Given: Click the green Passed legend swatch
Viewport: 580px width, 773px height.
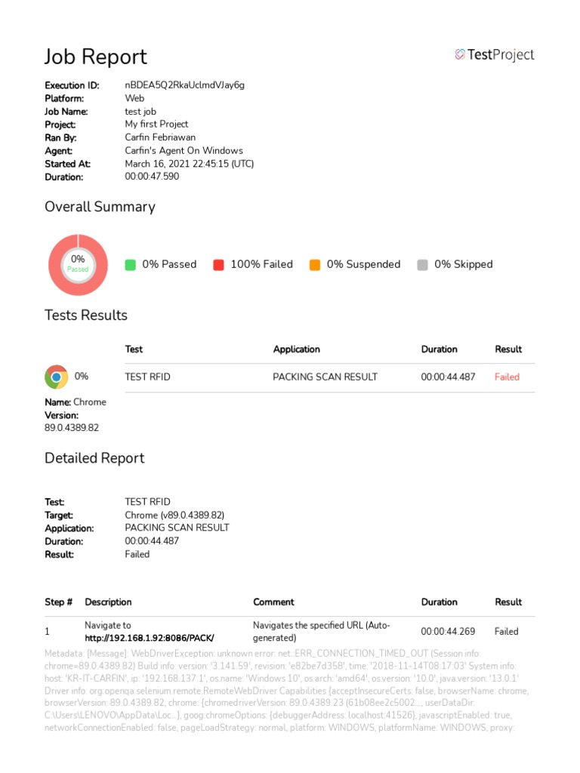Looking at the screenshot, I should [x=130, y=265].
